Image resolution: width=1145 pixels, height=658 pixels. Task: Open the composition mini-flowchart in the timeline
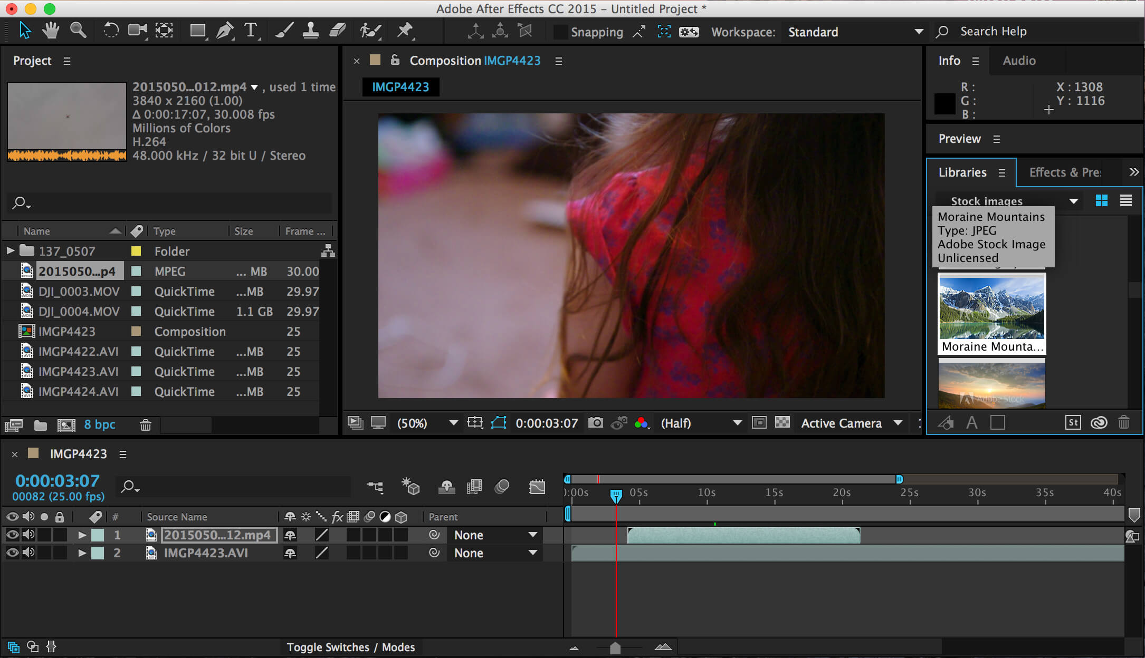click(375, 487)
